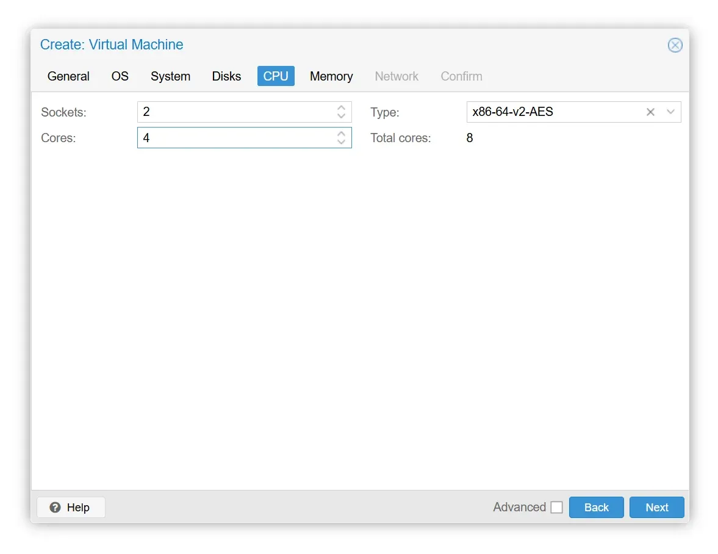Viewport: 718px width, 554px height.
Task: Close the Create Virtual Machine dialog
Action: (x=675, y=45)
